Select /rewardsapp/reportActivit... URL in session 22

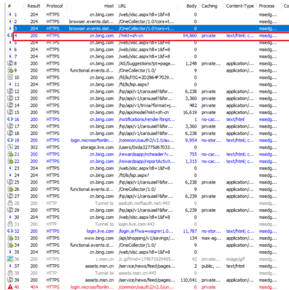(147, 161)
